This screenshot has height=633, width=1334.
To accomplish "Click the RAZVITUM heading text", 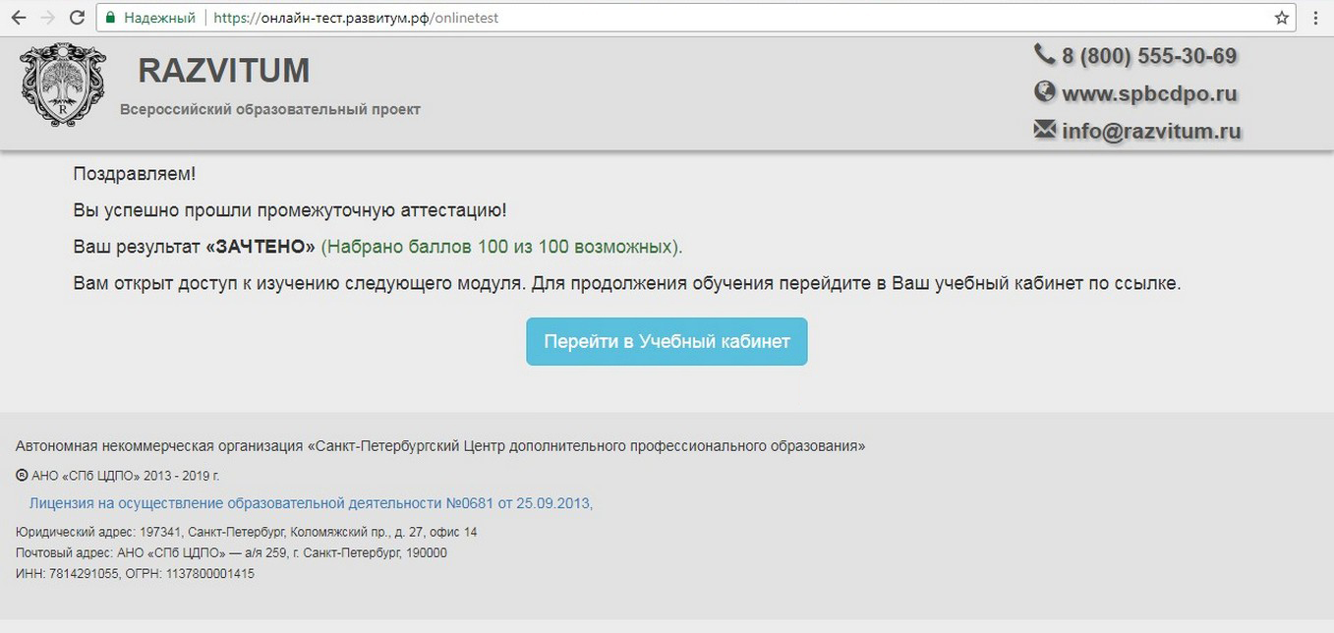I will (x=223, y=70).
